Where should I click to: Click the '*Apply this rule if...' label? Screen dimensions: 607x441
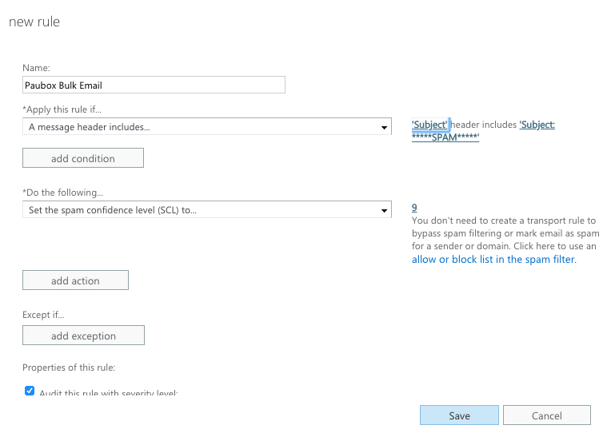pyautogui.click(x=62, y=109)
